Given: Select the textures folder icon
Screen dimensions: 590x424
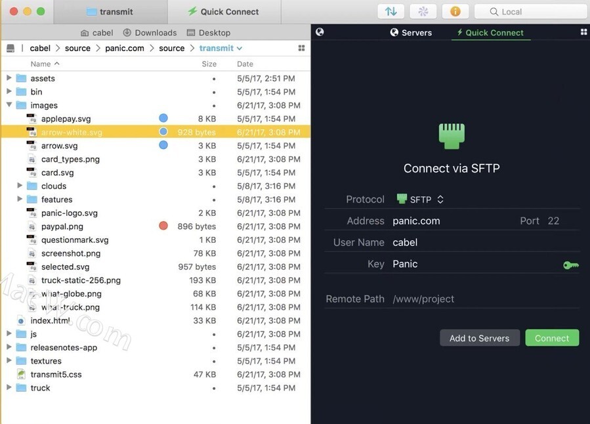Looking at the screenshot, I should tap(21, 361).
